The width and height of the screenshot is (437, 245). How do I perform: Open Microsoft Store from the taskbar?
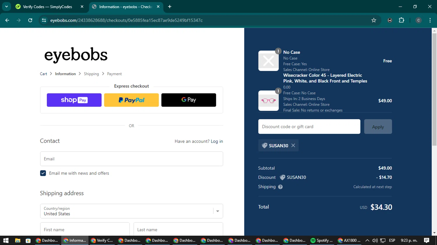click(28, 240)
